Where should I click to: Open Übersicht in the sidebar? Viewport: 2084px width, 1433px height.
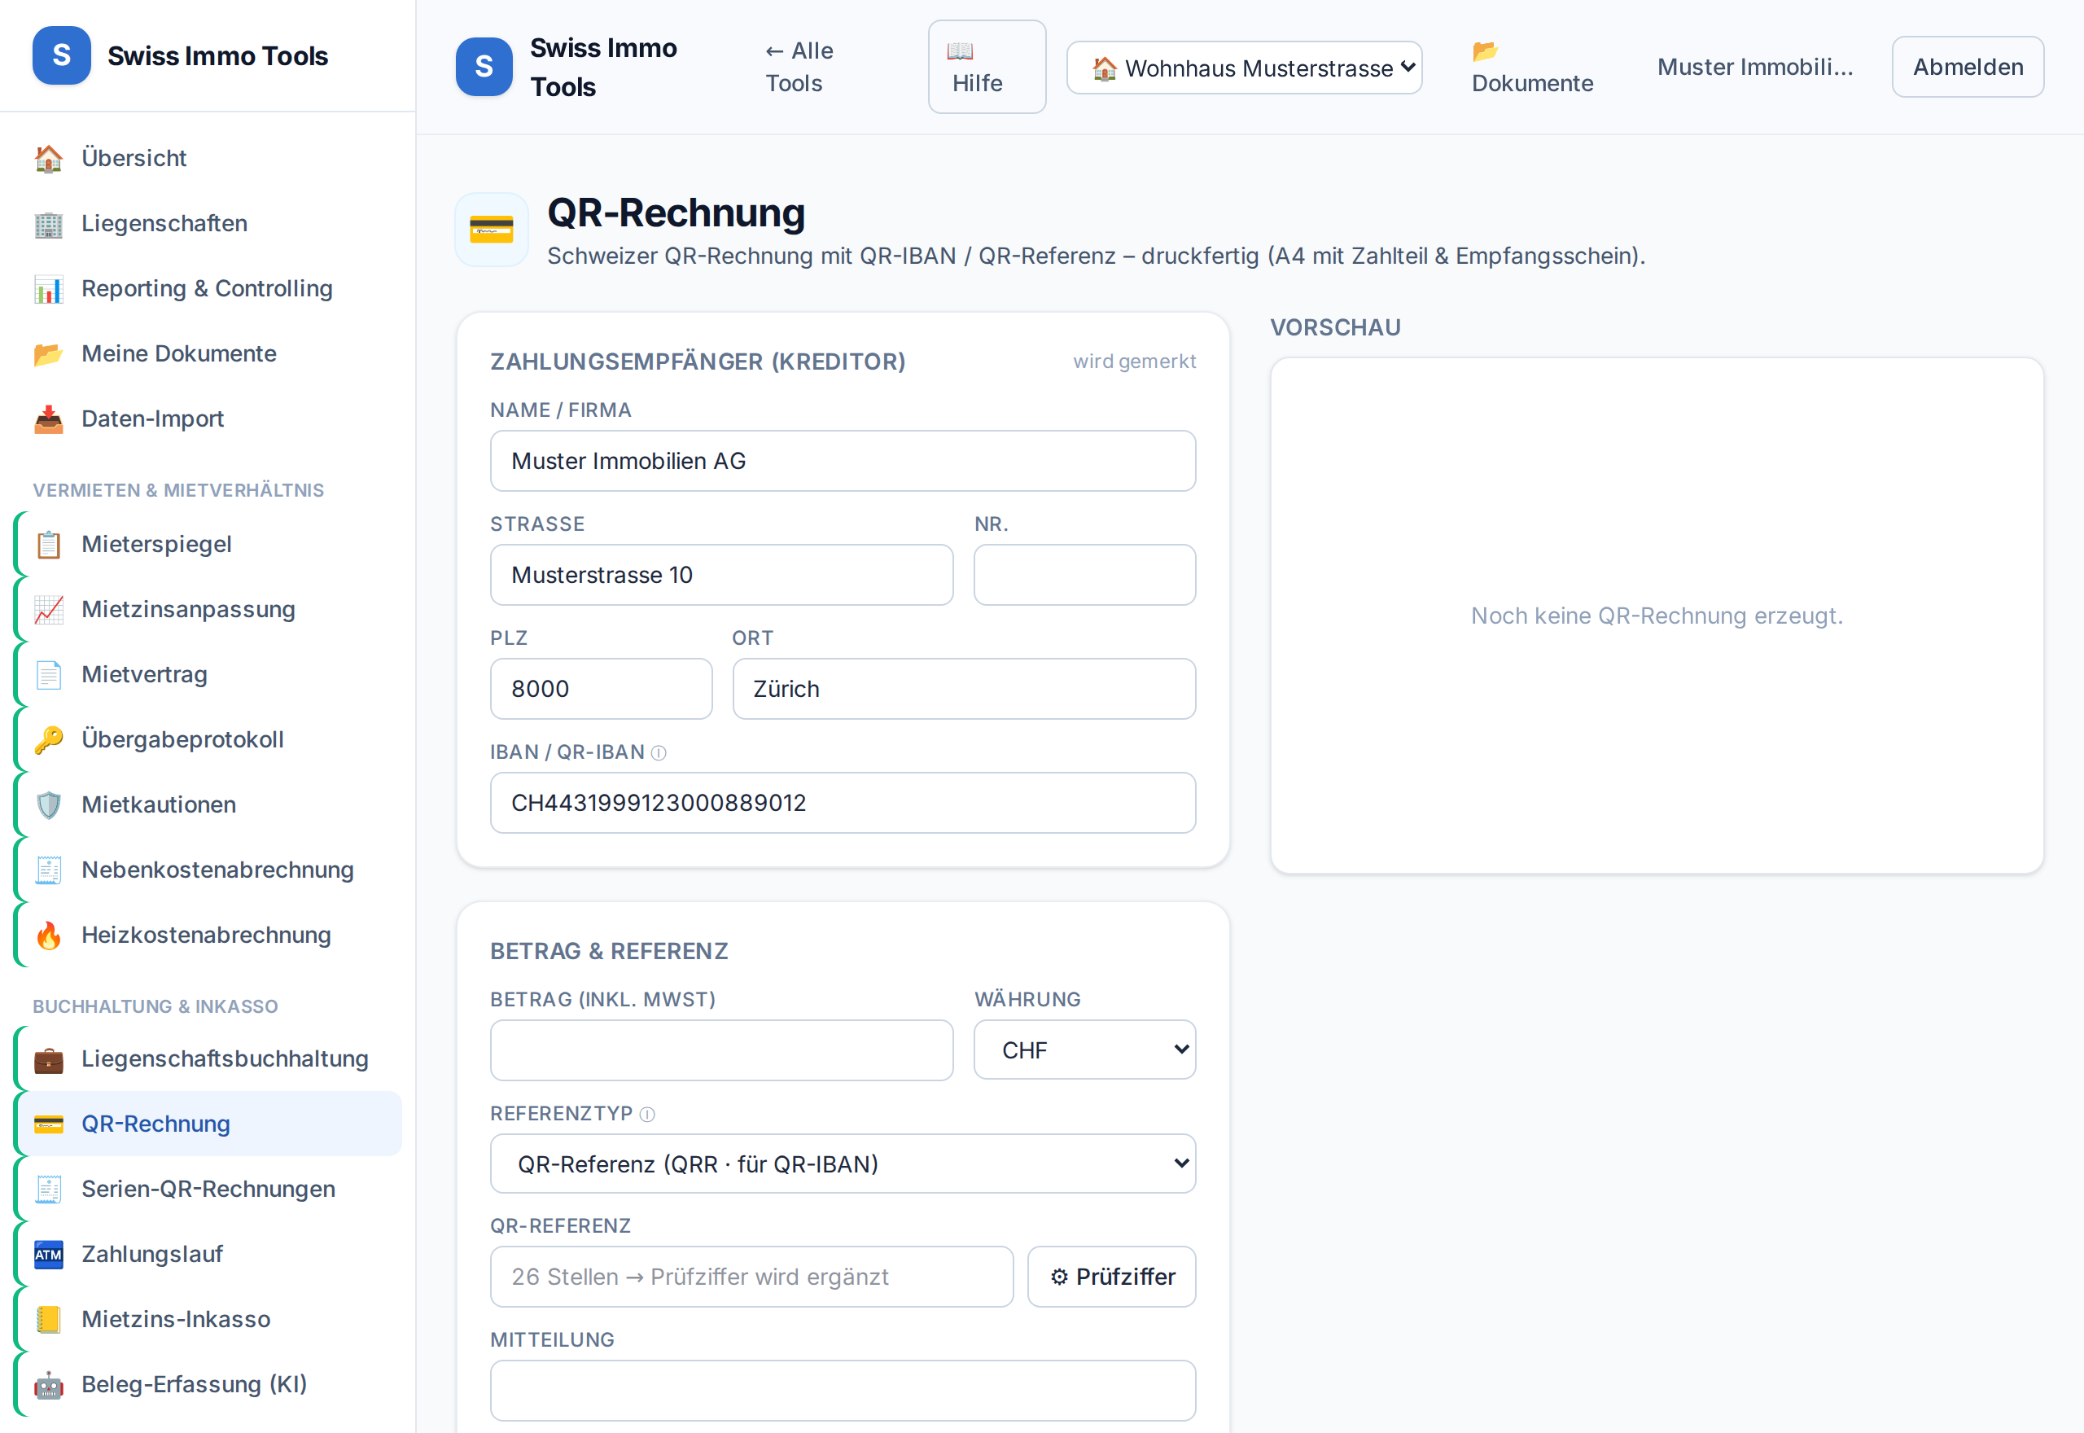(x=208, y=158)
